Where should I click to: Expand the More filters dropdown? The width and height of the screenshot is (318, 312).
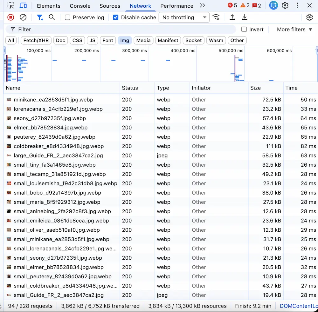click(294, 30)
